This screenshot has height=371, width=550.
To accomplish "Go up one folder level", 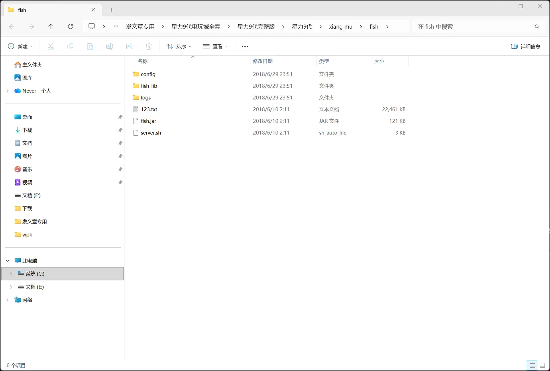I will 51,27.
